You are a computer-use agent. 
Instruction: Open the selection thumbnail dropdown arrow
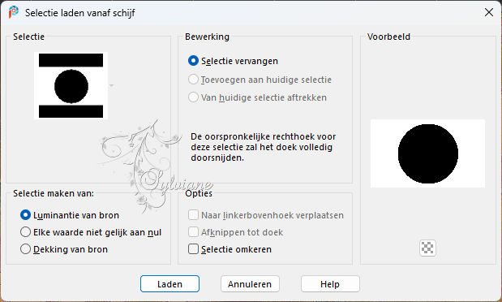pos(111,85)
